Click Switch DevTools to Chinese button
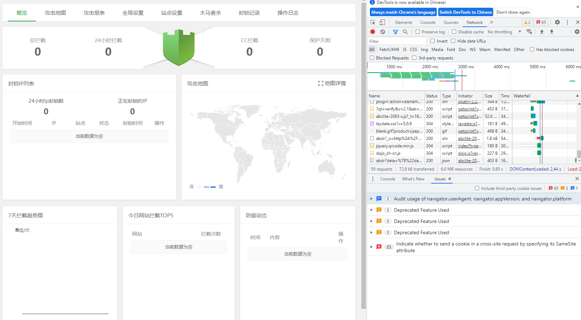This screenshot has width=581, height=320. [x=466, y=12]
